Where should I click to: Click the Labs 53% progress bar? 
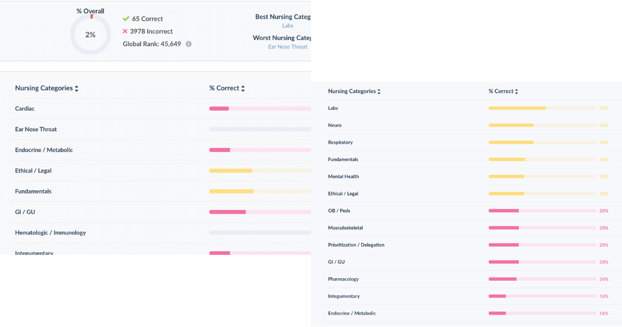coord(542,108)
